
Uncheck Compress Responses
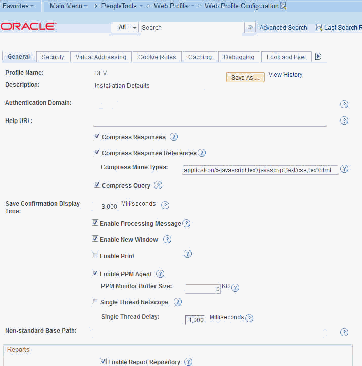[x=97, y=136]
